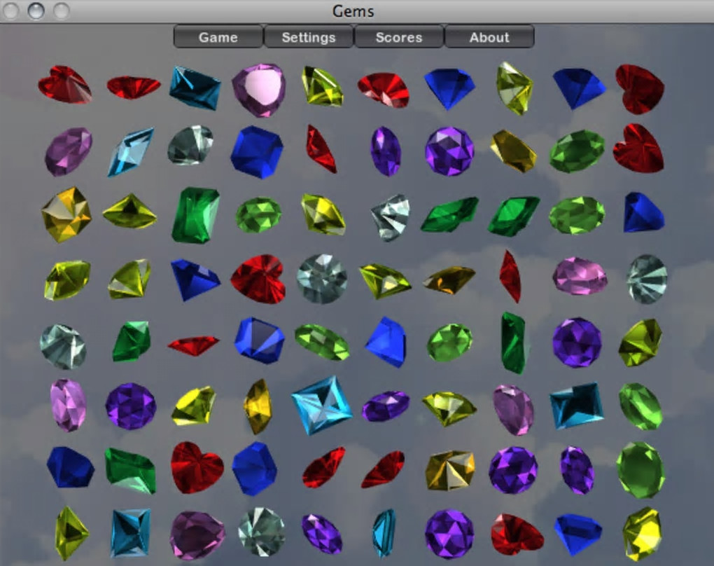Click the thin gold gem in row six
This screenshot has width=714, height=566.
(258, 406)
